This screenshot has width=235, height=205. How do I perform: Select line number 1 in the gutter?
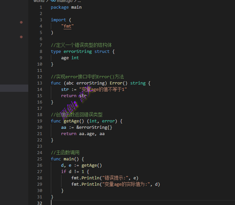(41, 7)
